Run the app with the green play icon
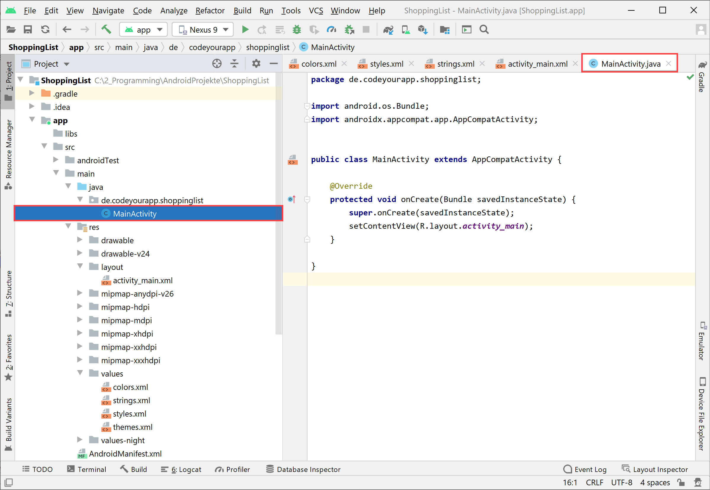 245,30
